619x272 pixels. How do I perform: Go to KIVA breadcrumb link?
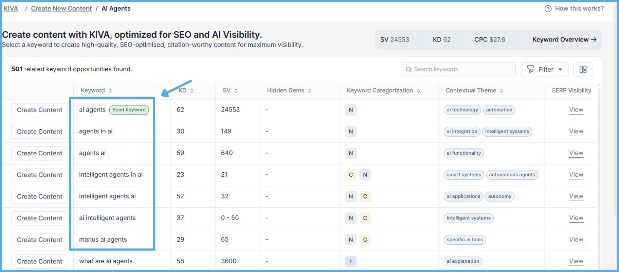11,8
